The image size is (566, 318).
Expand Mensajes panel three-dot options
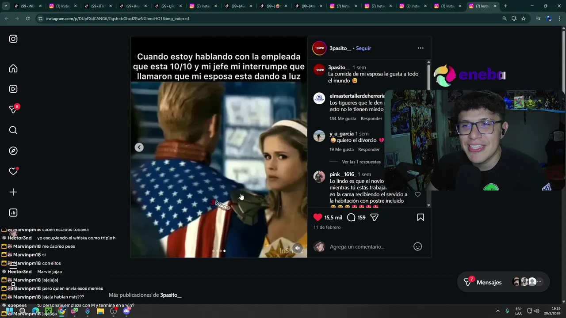click(x=539, y=282)
